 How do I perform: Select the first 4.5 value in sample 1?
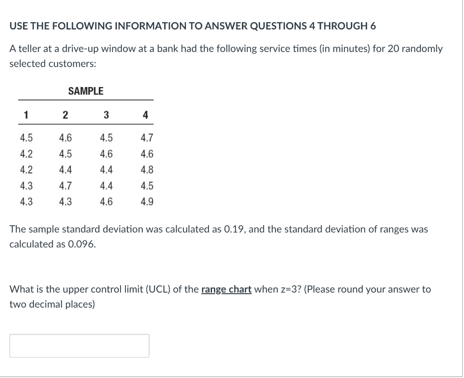[x=25, y=138]
